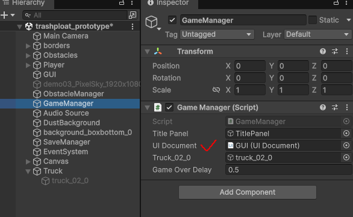Select the truck_02_0 child object
Image resolution: width=353 pixels, height=217 pixels.
(70, 181)
